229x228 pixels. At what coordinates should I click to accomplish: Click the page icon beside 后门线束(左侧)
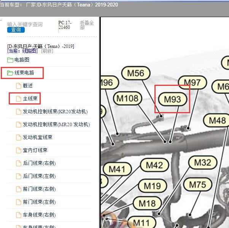pos(19,176)
